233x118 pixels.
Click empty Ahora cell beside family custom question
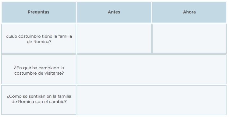[189, 39]
